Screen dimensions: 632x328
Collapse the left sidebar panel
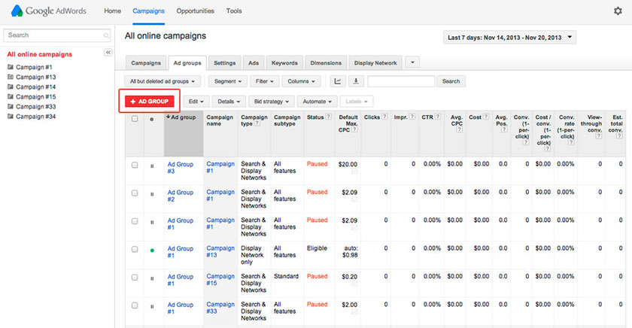pos(108,52)
